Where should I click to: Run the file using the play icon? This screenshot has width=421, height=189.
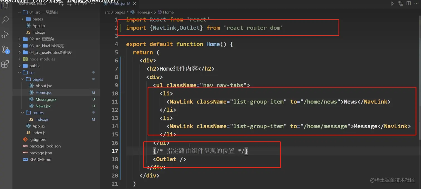coord(392,4)
